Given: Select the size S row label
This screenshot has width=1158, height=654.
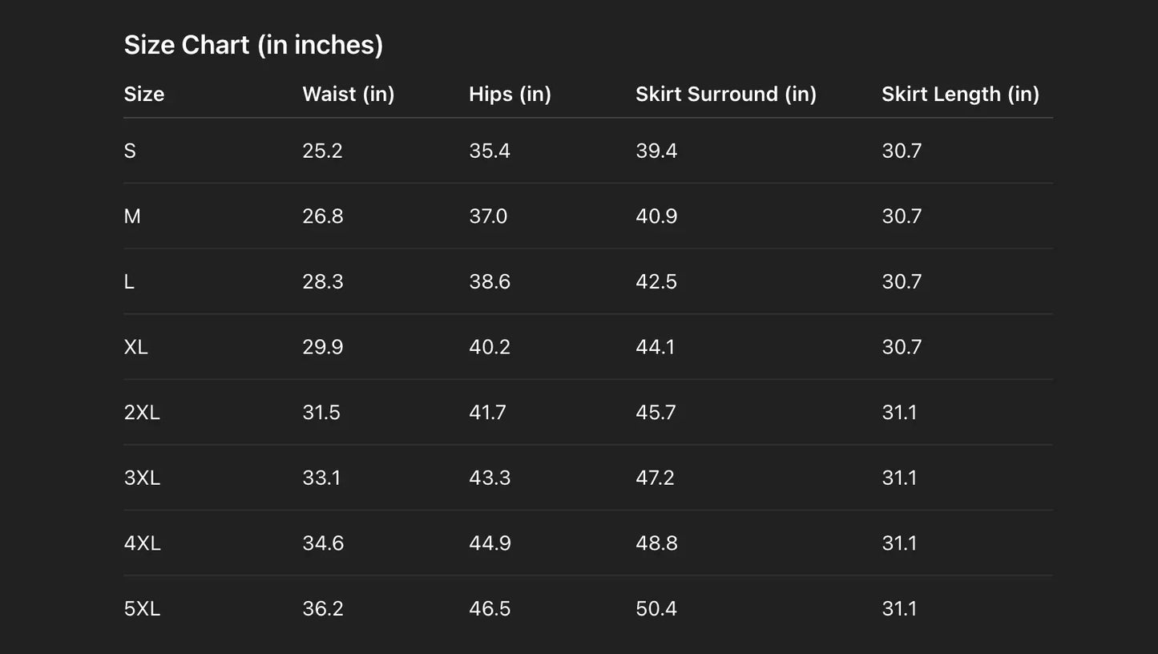Looking at the screenshot, I should [130, 151].
